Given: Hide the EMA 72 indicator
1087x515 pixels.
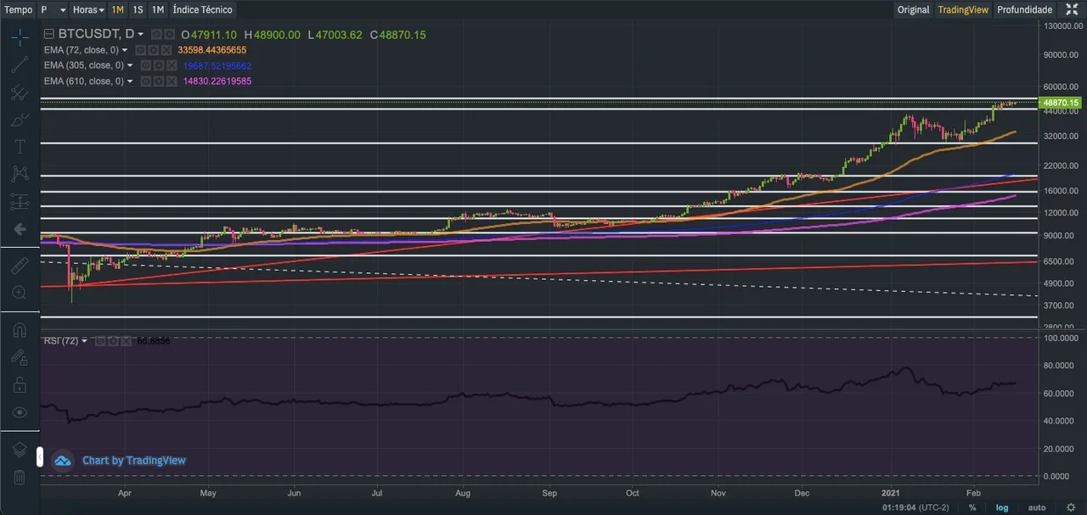Looking at the screenshot, I should (x=140, y=50).
